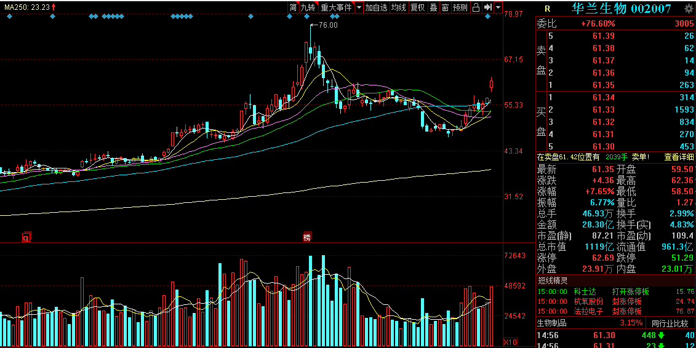Image resolution: width=696 pixels, height=348 pixels.
Task: Click the 同行业比较 button
Action: click(x=670, y=323)
